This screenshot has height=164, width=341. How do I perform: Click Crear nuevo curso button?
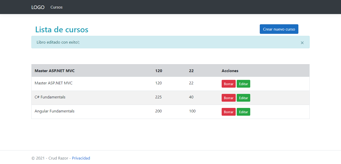279,29
